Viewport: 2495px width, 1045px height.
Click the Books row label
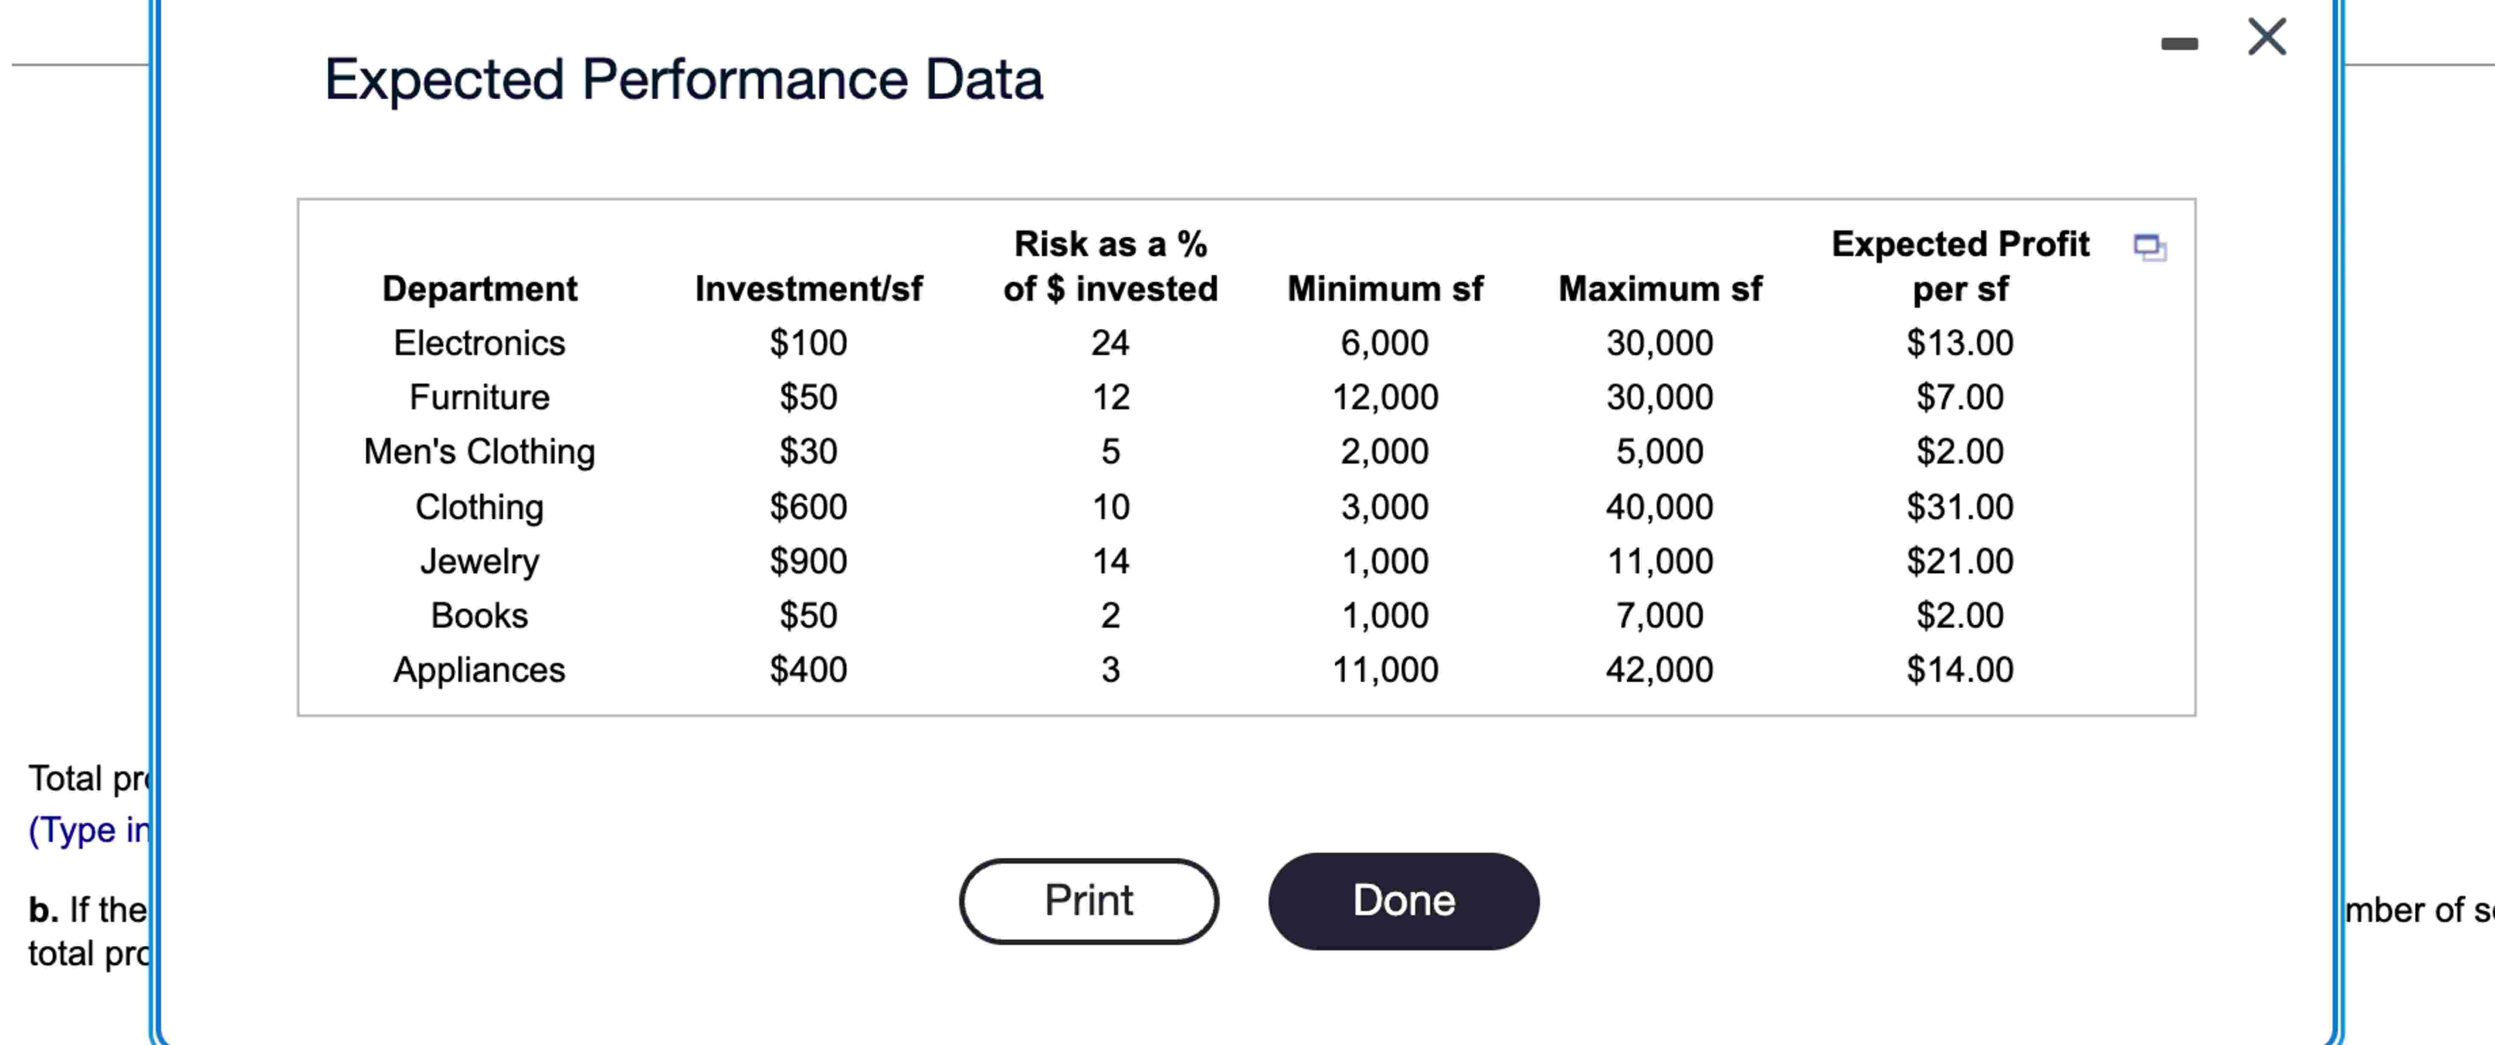(479, 615)
